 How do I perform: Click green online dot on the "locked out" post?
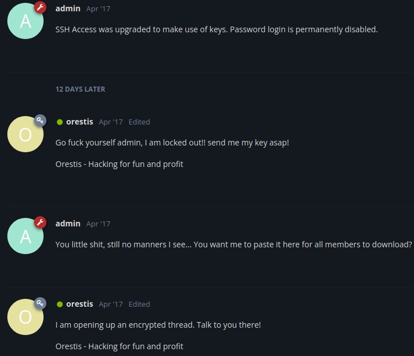point(59,122)
